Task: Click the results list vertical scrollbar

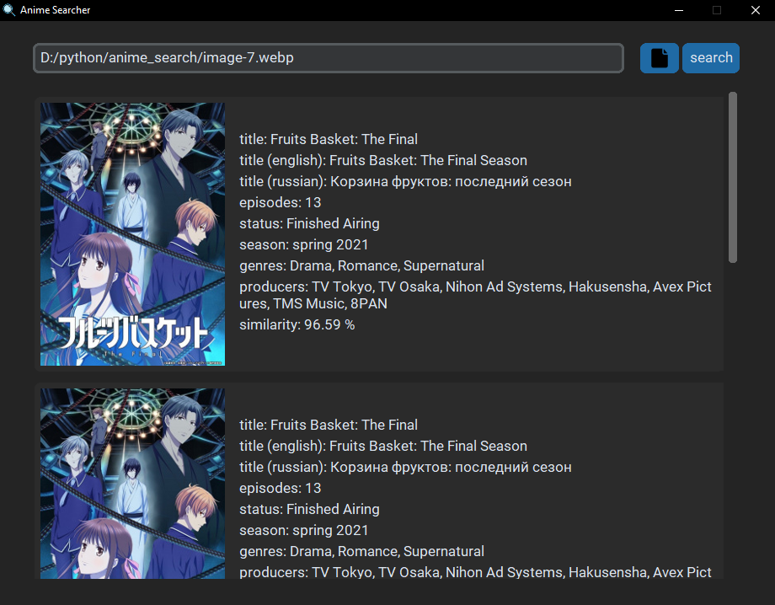Action: [733, 177]
